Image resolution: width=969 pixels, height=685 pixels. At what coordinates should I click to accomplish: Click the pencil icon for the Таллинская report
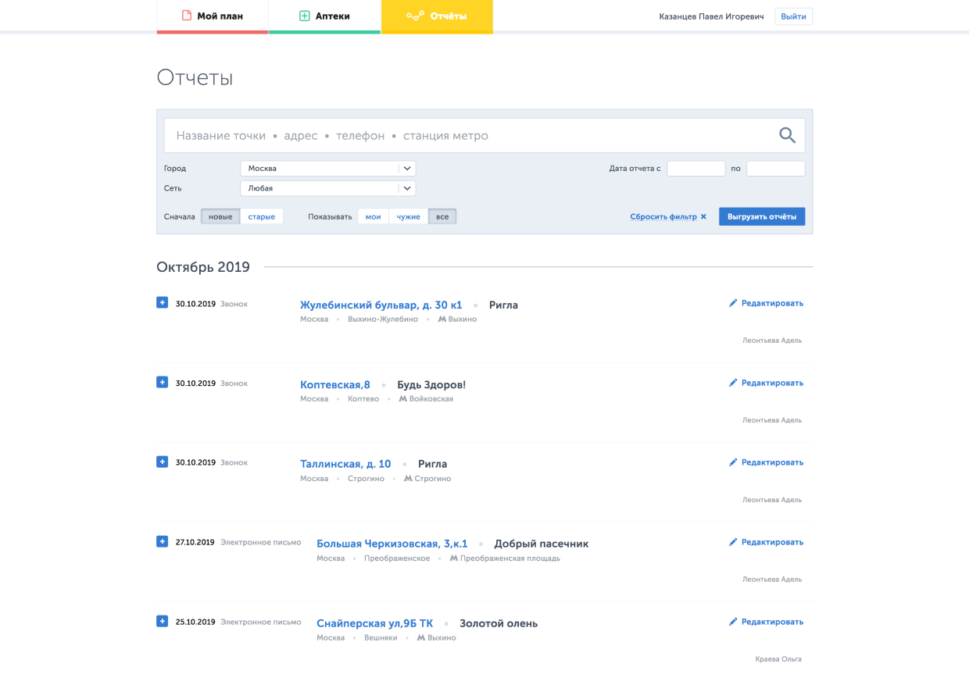[x=733, y=462]
